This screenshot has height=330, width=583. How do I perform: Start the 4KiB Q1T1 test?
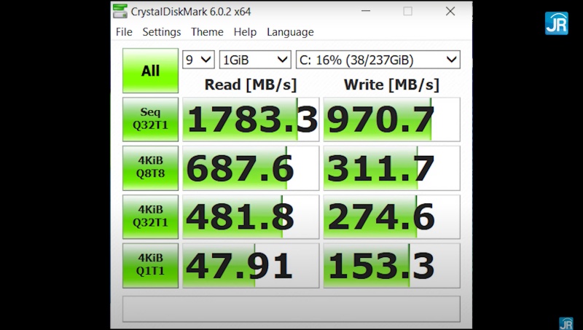click(x=150, y=265)
